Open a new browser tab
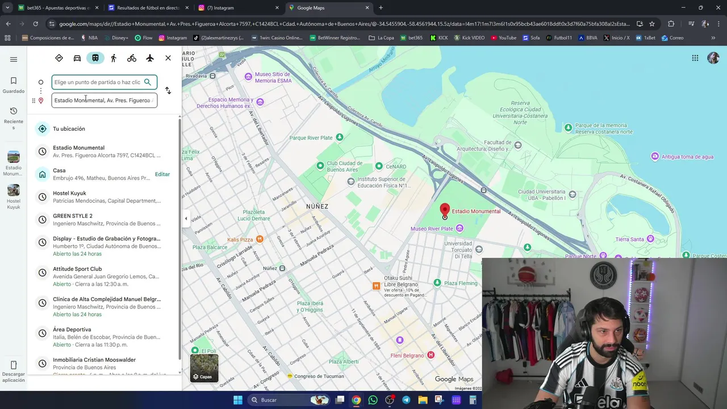 pyautogui.click(x=381, y=8)
